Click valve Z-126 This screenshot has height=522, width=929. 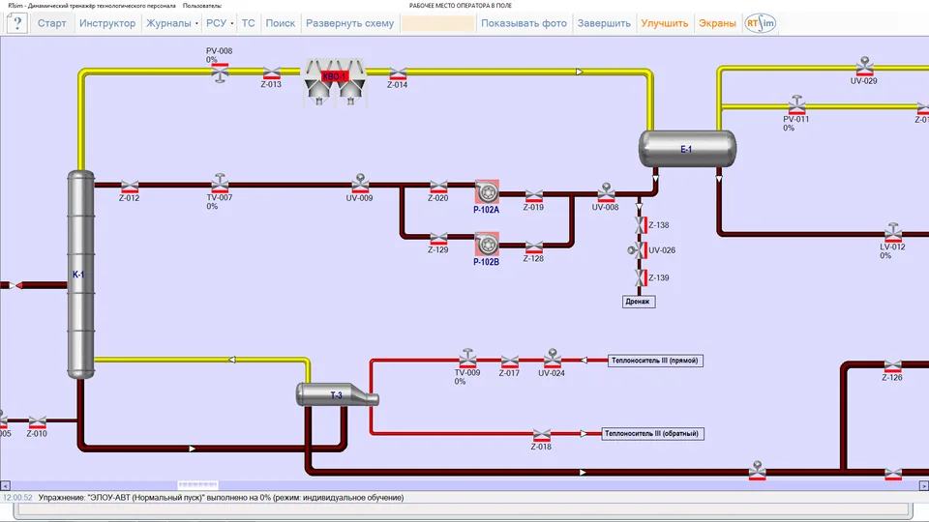(x=892, y=366)
